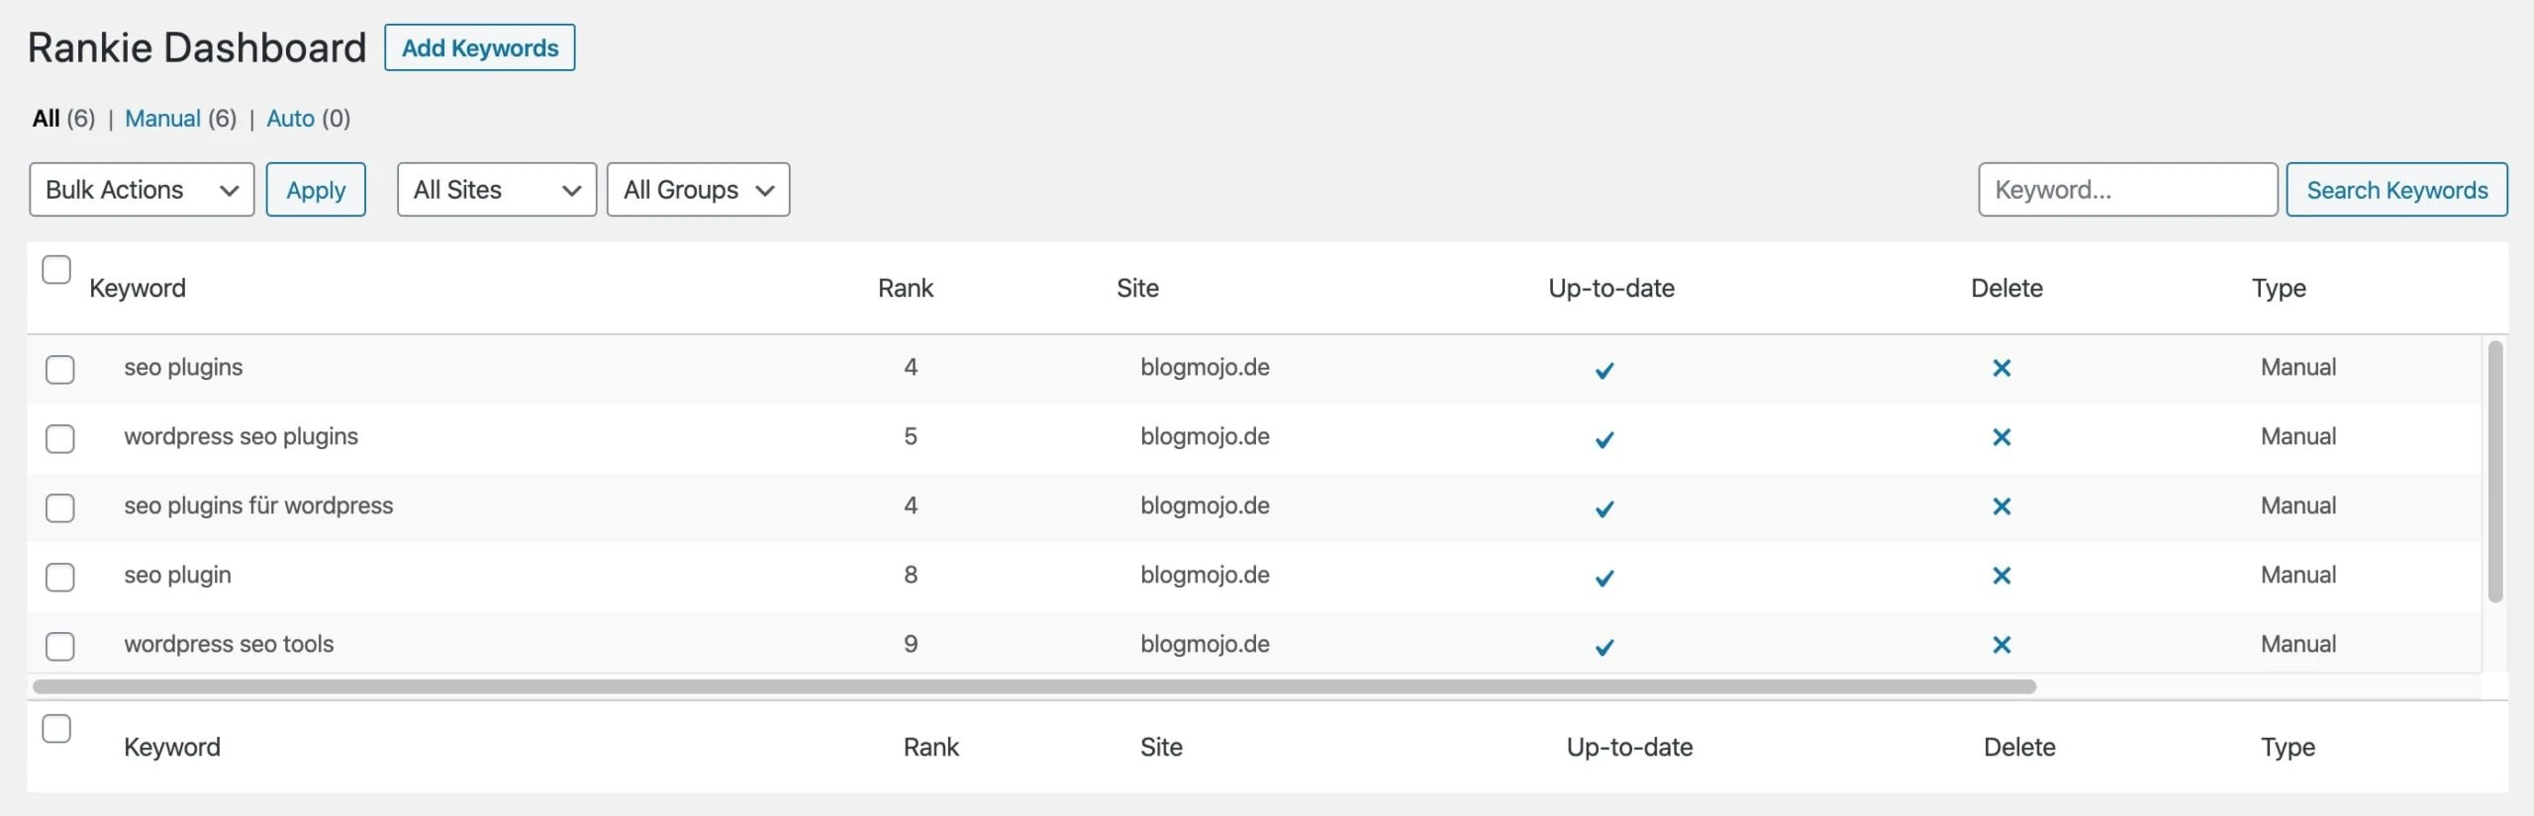The height and width of the screenshot is (816, 2534).
Task: Remove 'seo plugins für wordpress' with X icon
Action: [x=2000, y=506]
